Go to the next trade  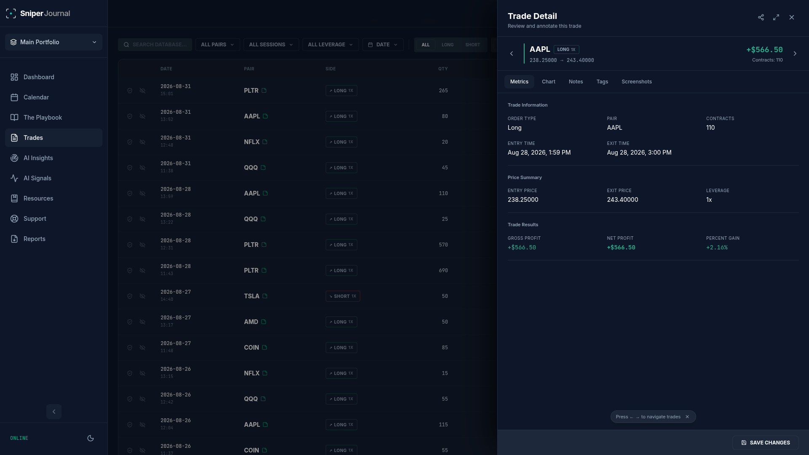click(795, 54)
